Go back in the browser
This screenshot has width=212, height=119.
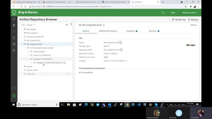pos(13,7)
